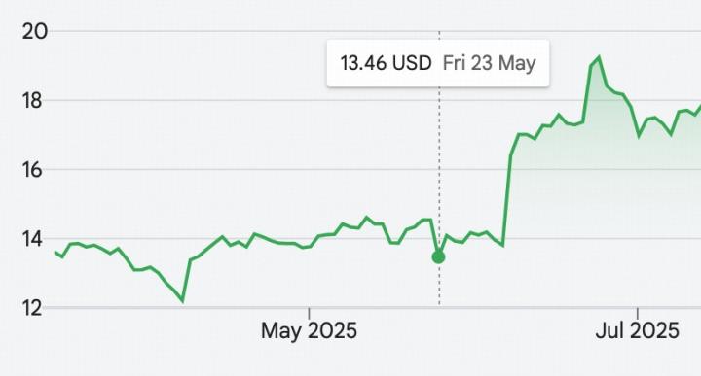
Task: Click the 20 value on the y-axis
Action: (x=34, y=32)
